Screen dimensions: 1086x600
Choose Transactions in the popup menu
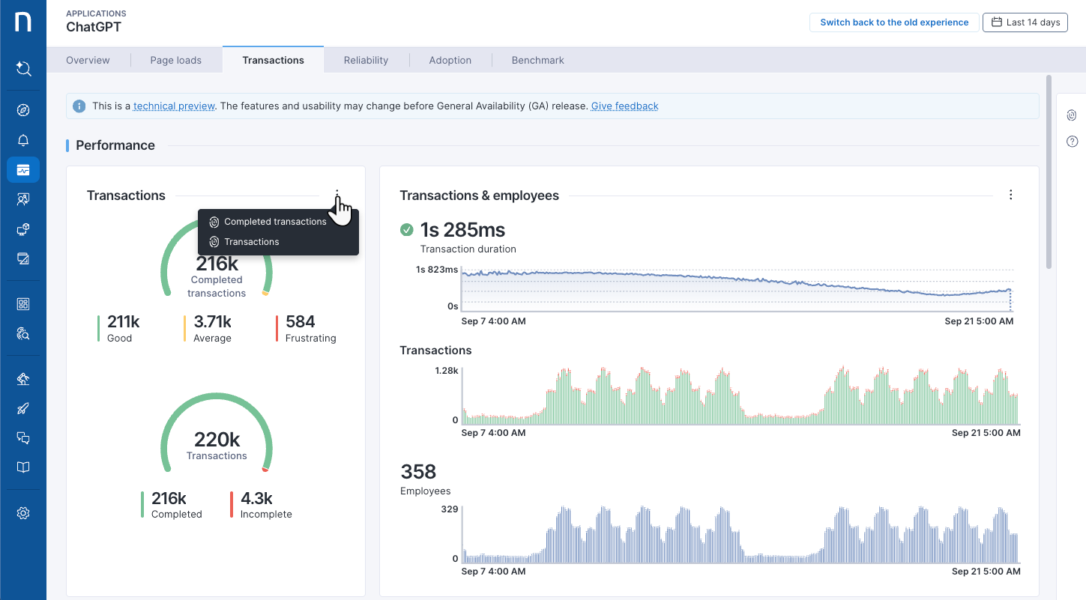[x=251, y=242]
